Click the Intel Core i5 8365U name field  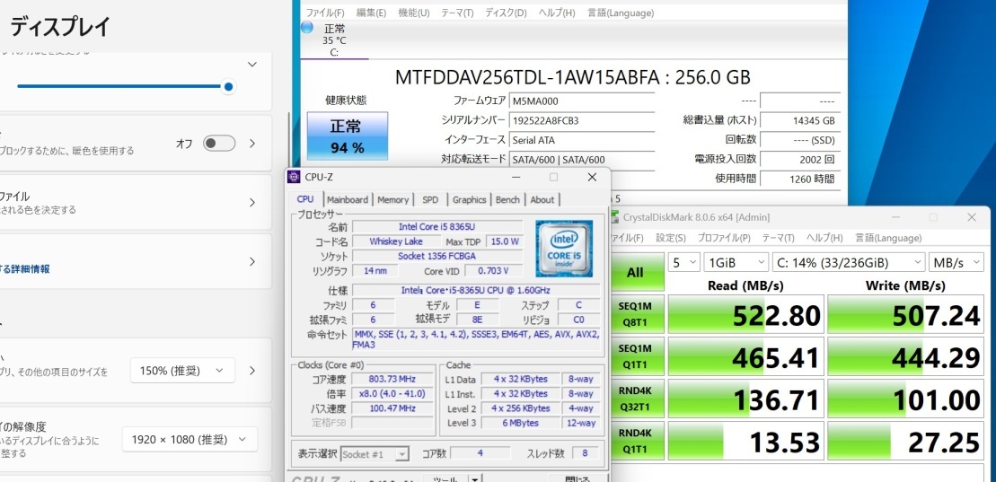pyautogui.click(x=437, y=226)
